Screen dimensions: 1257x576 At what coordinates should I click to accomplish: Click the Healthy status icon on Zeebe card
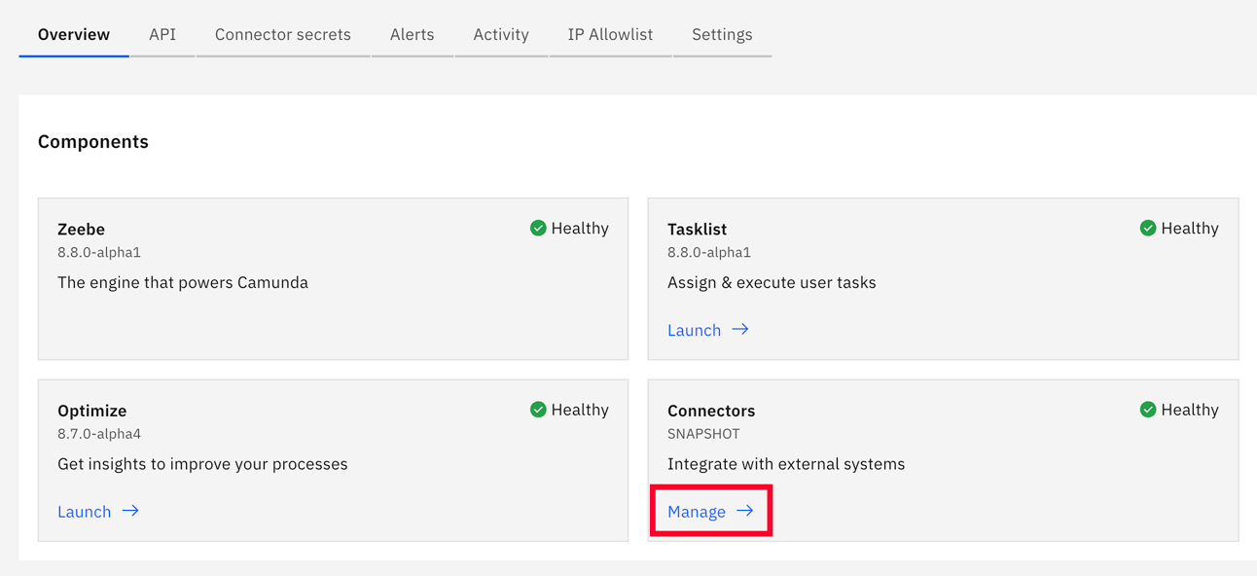tap(538, 228)
